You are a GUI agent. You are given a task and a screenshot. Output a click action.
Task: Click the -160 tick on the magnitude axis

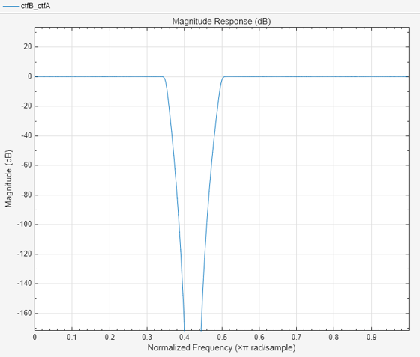(24, 313)
